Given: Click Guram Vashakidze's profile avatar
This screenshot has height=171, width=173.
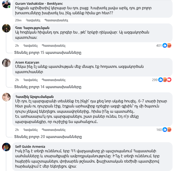Looking at the screenshot, I should (x=6, y=4).
